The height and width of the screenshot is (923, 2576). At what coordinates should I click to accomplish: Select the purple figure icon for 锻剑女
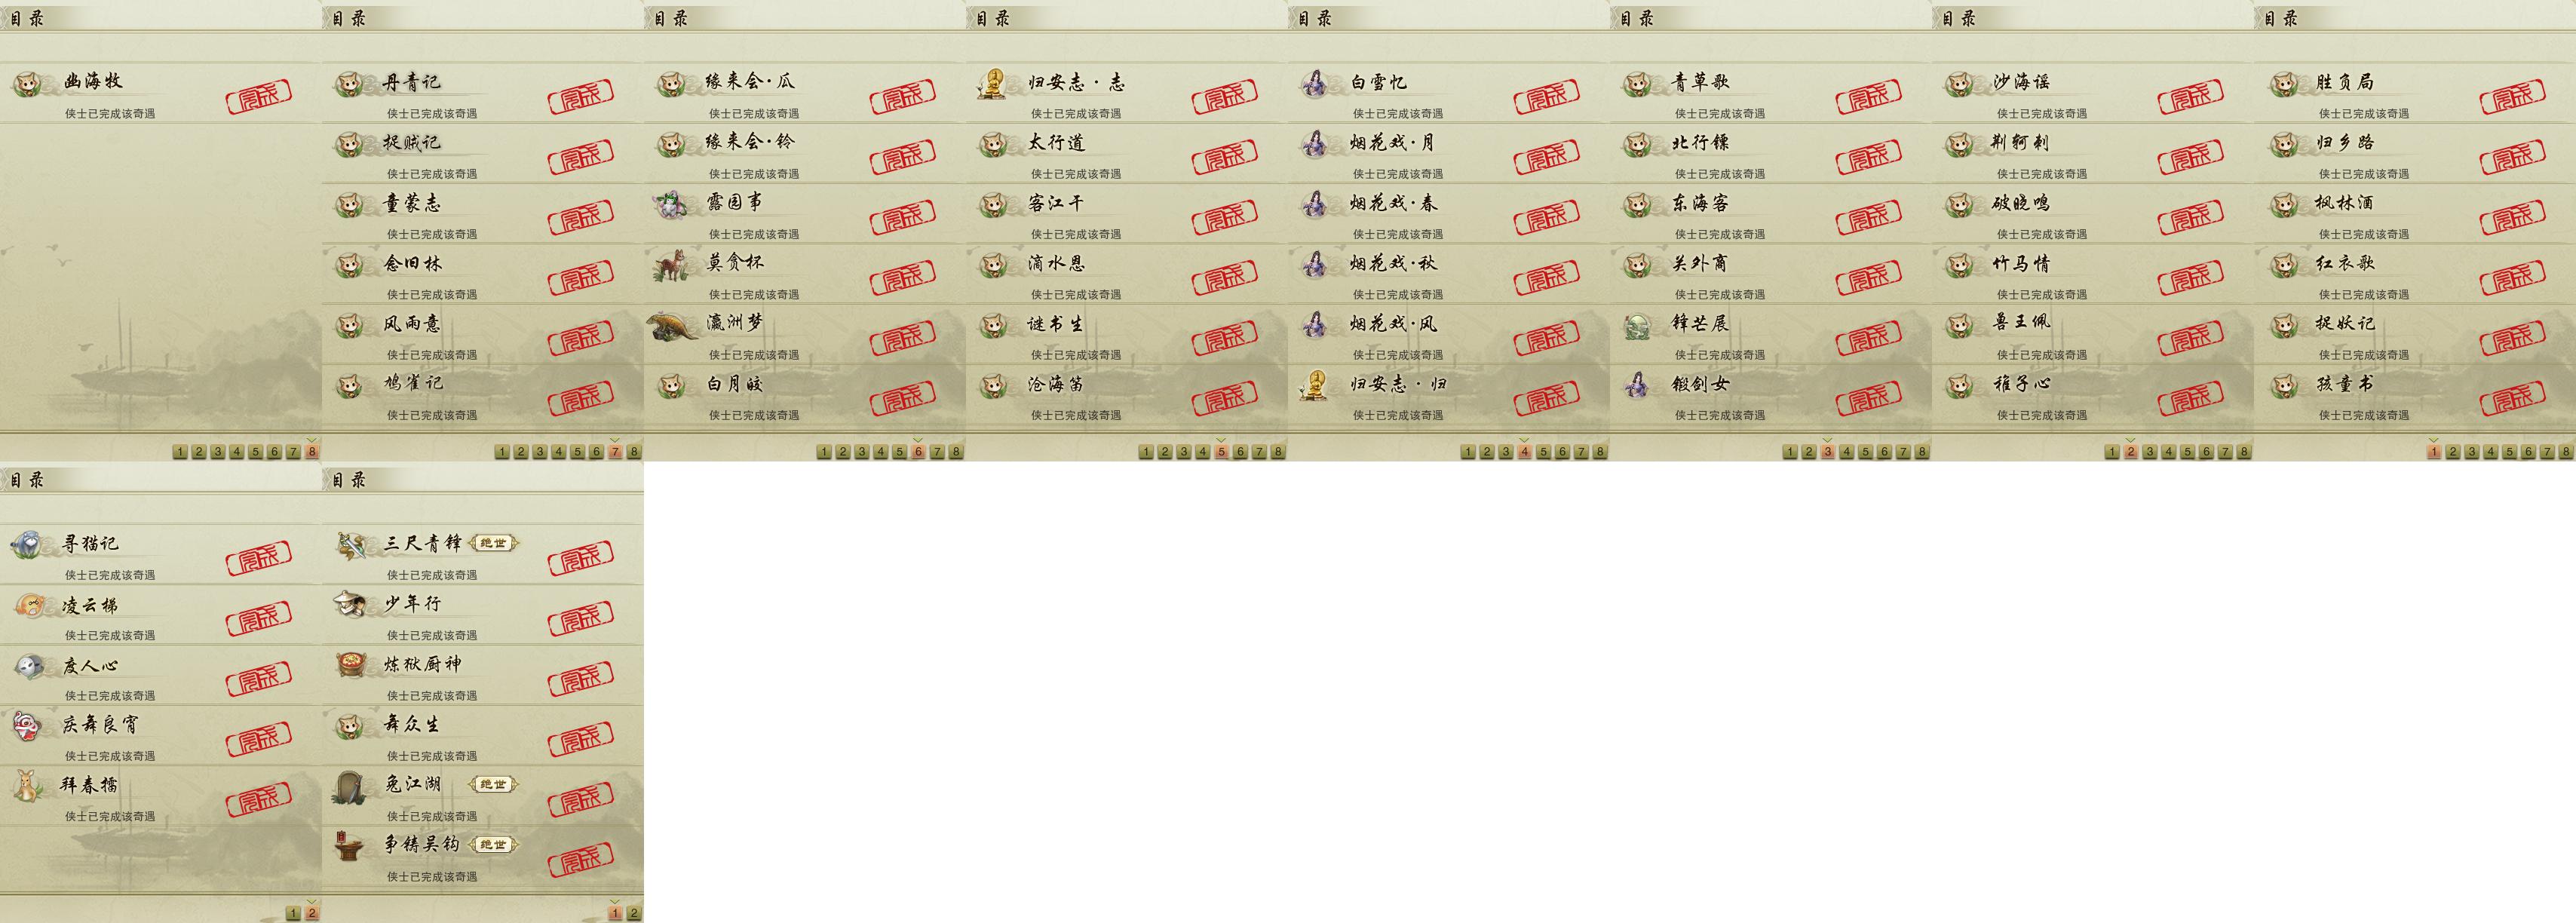[1638, 385]
